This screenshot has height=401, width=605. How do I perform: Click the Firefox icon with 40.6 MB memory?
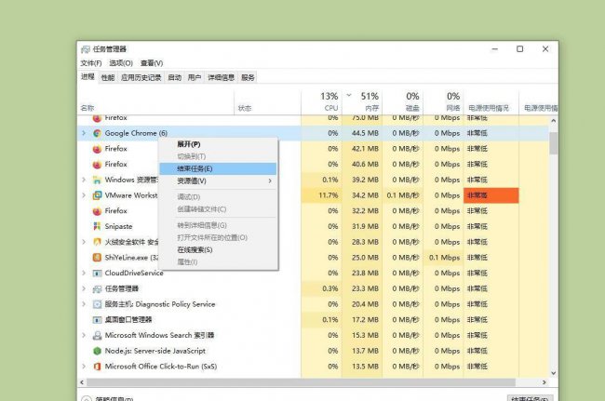tap(97, 165)
